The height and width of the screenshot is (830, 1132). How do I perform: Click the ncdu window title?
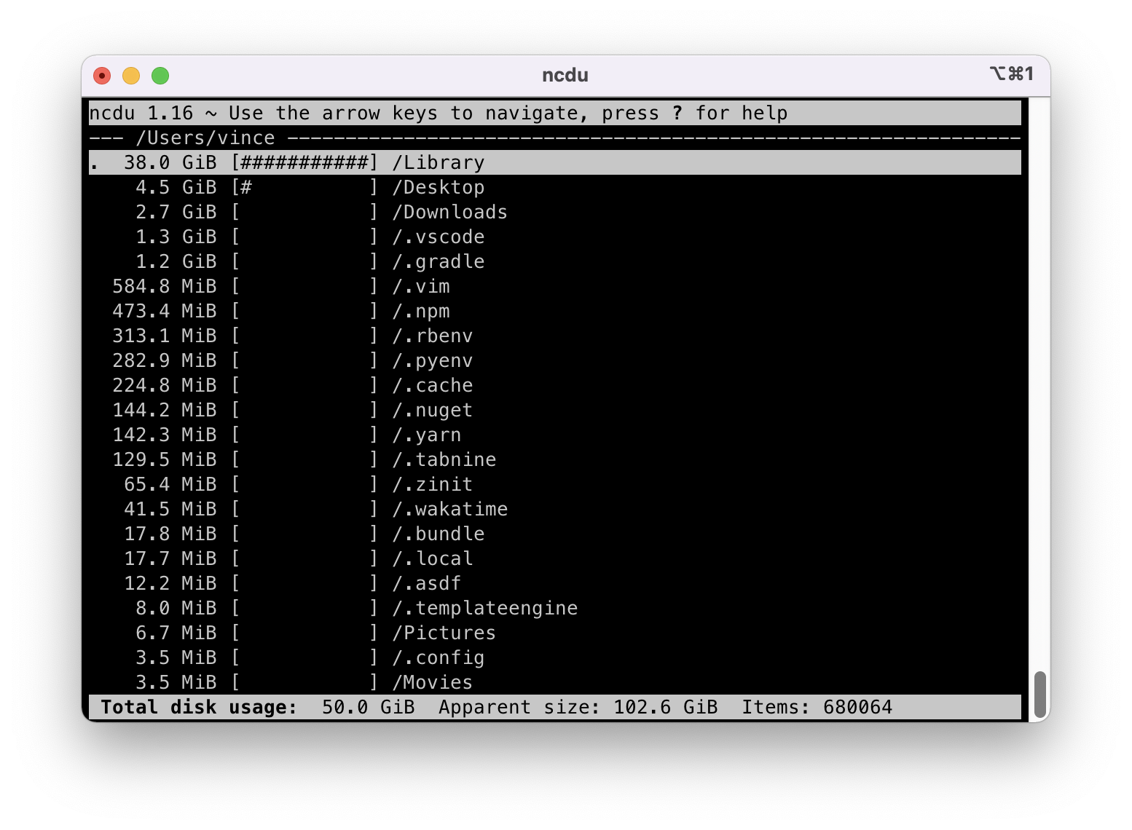click(565, 75)
